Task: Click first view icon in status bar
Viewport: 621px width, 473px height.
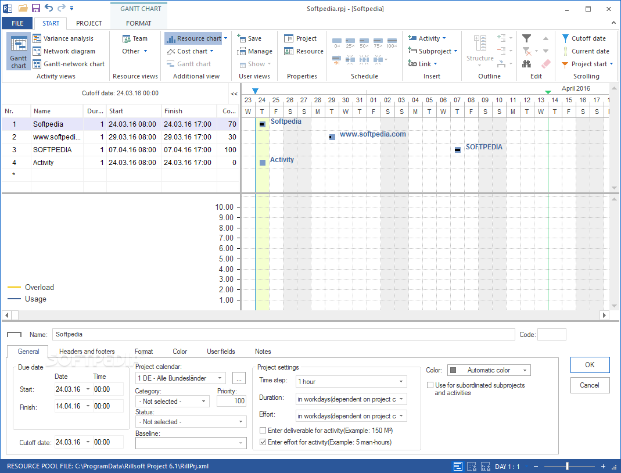Action: [x=458, y=467]
